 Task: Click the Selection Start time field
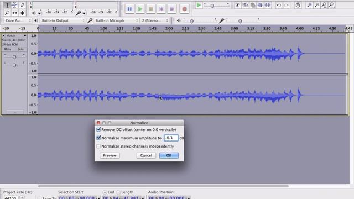(x=79, y=198)
